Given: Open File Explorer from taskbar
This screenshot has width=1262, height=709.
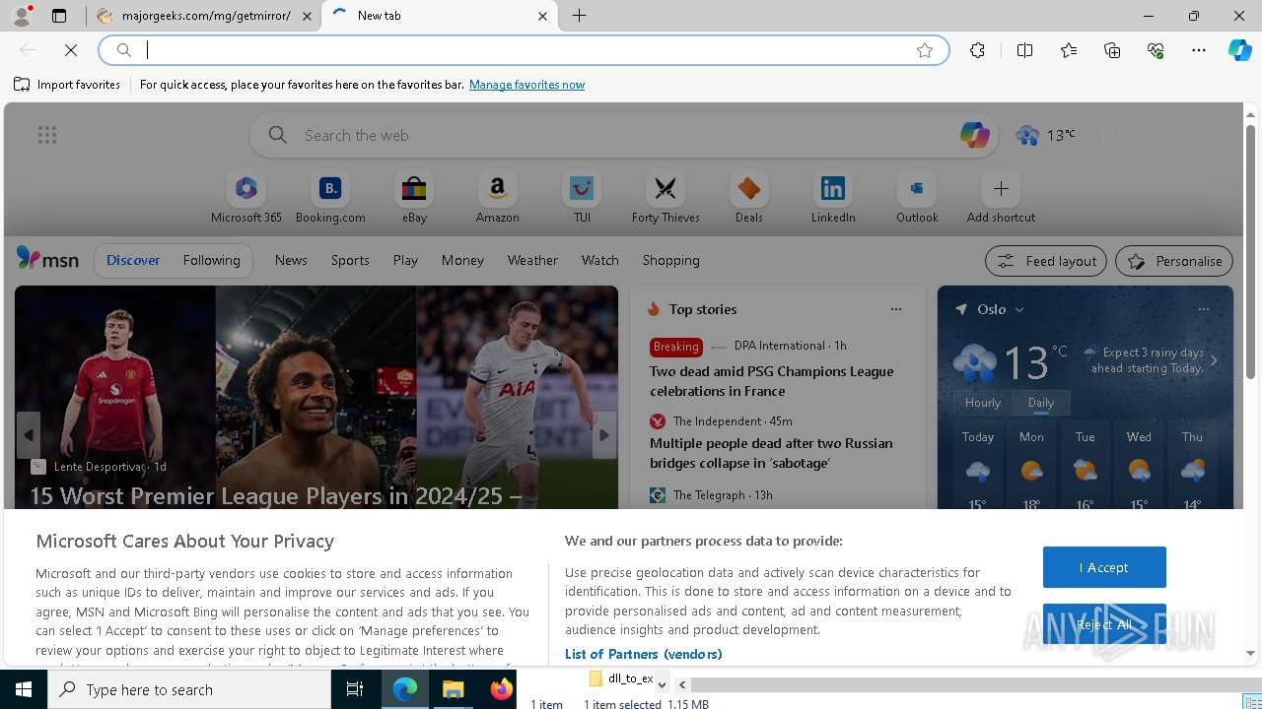Looking at the screenshot, I should (454, 689).
